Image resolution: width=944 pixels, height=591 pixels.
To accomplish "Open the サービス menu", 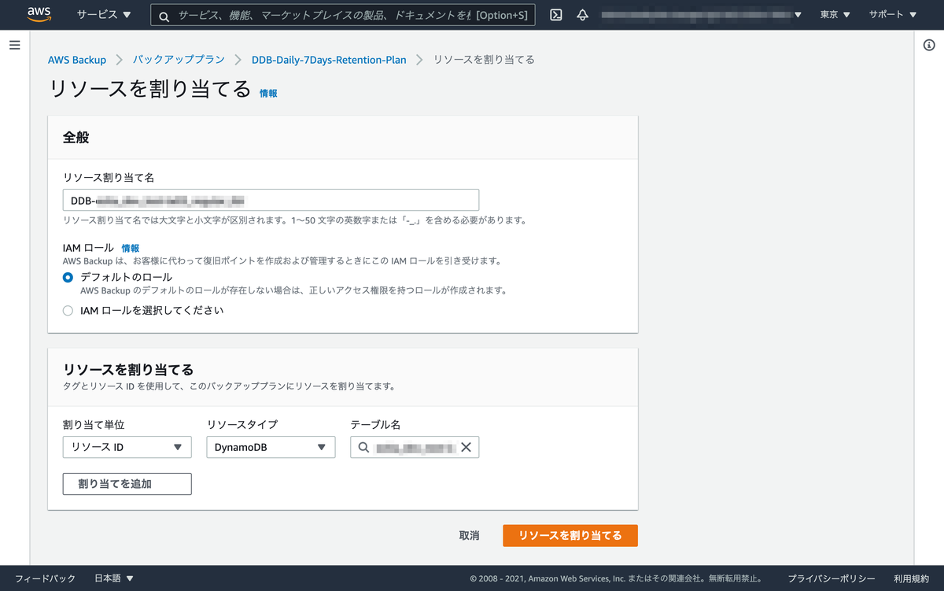I will (x=104, y=14).
